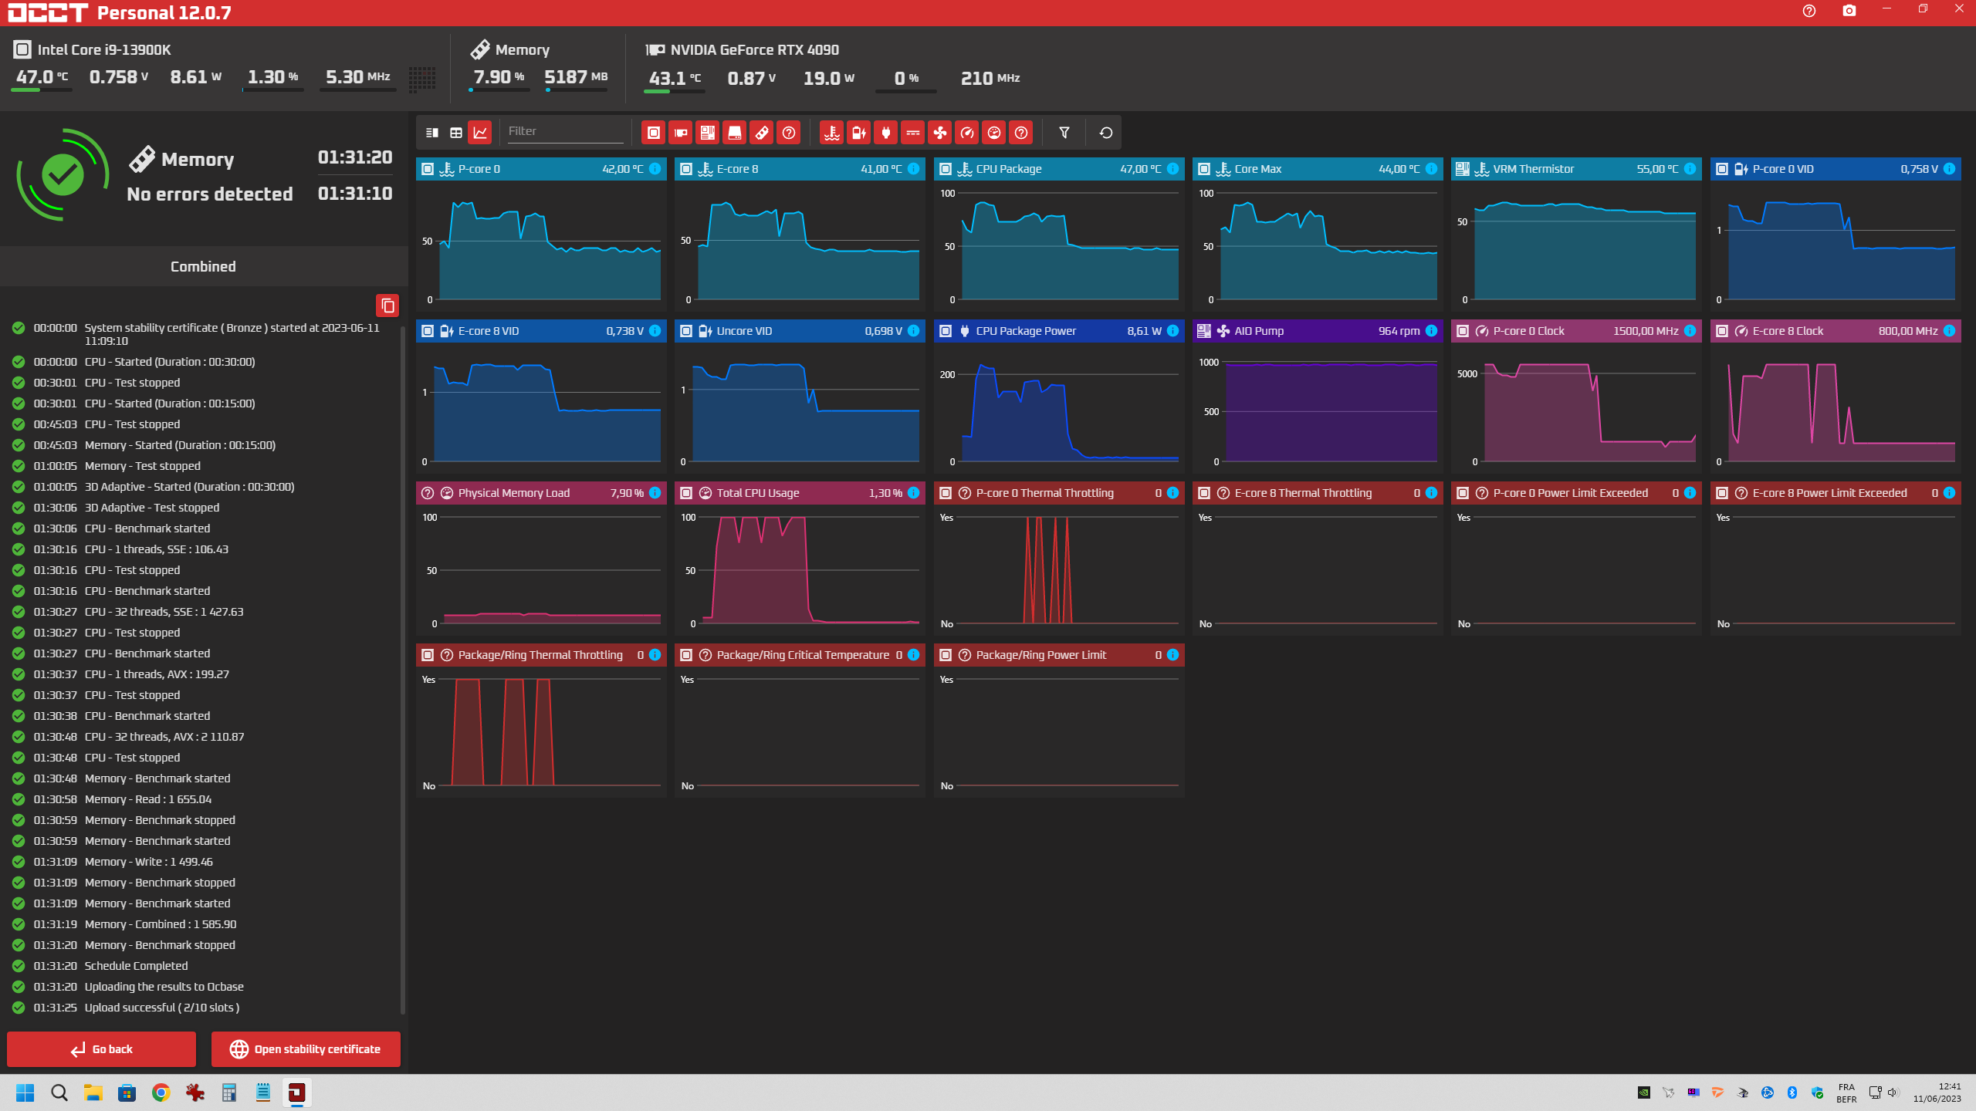Screen dimensions: 1976x1111
Task: Click the funnel filter icon
Action: coord(1064,133)
